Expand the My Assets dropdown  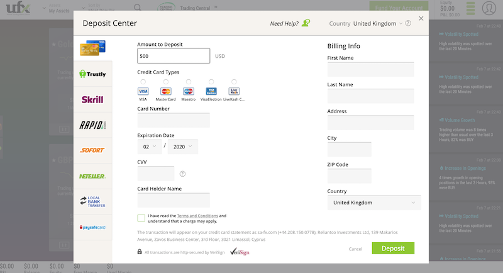(56, 8)
